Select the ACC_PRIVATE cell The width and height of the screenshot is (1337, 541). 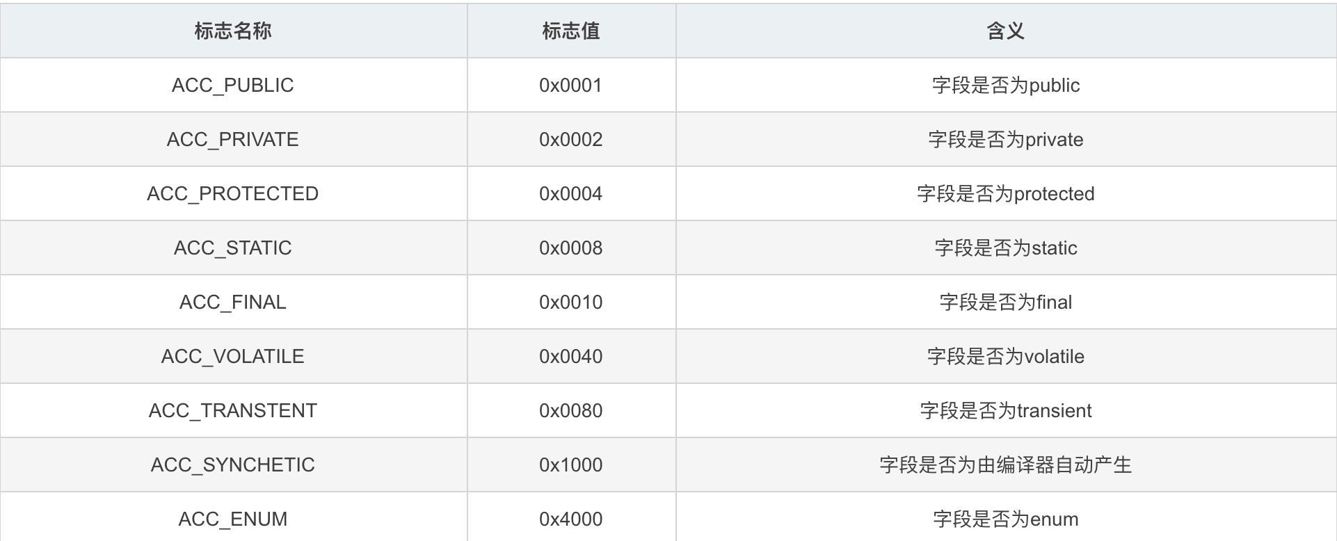[233, 139]
